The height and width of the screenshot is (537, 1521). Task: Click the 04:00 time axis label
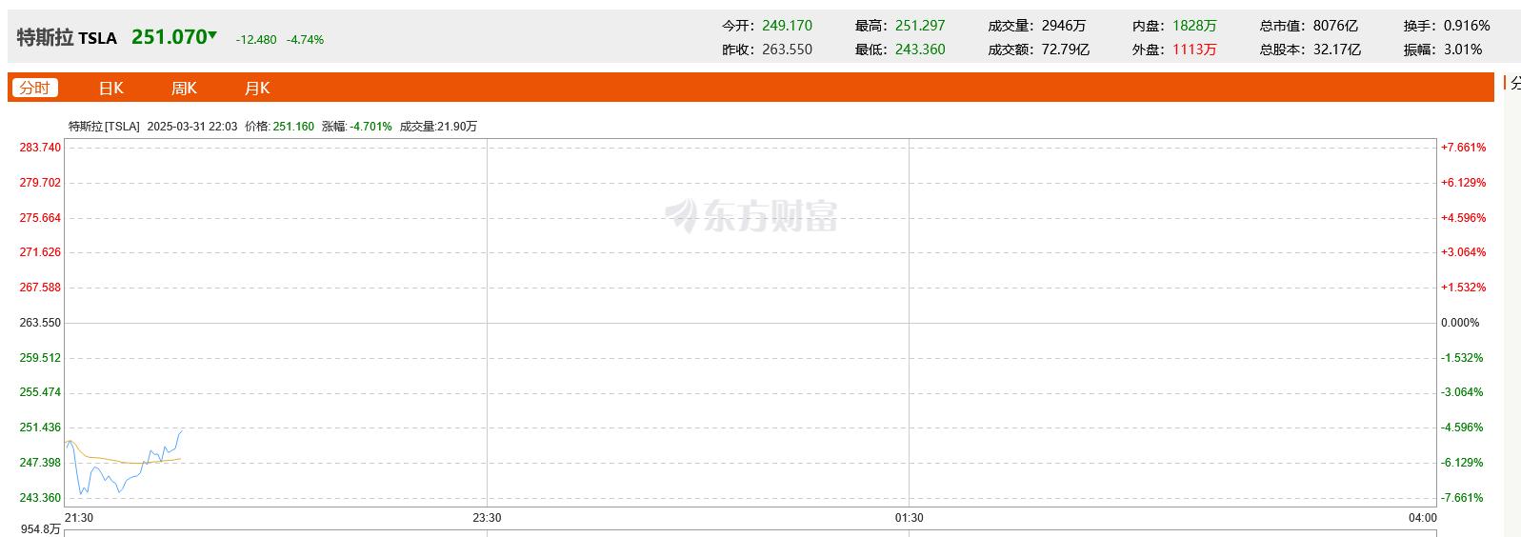pos(1423,518)
